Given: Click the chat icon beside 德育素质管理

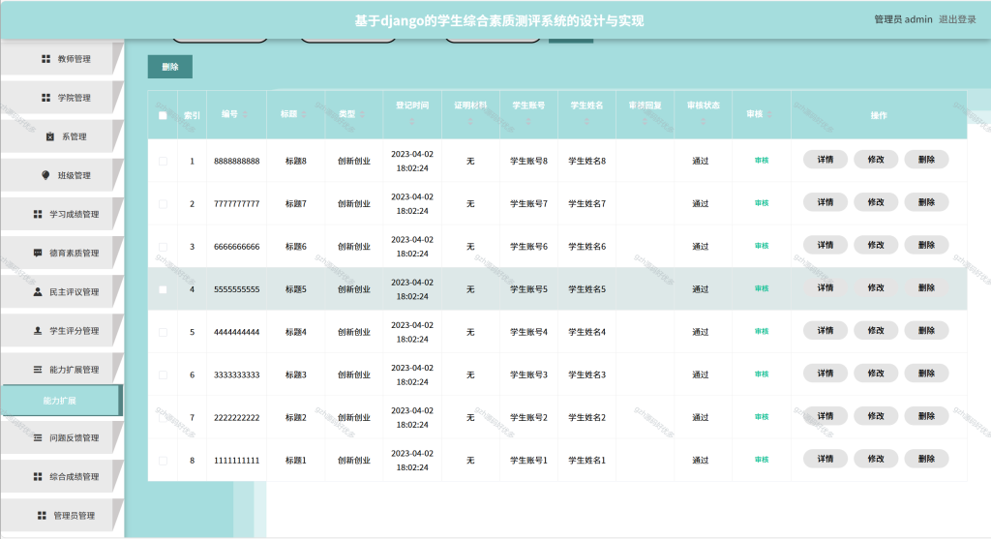Looking at the screenshot, I should click(38, 253).
